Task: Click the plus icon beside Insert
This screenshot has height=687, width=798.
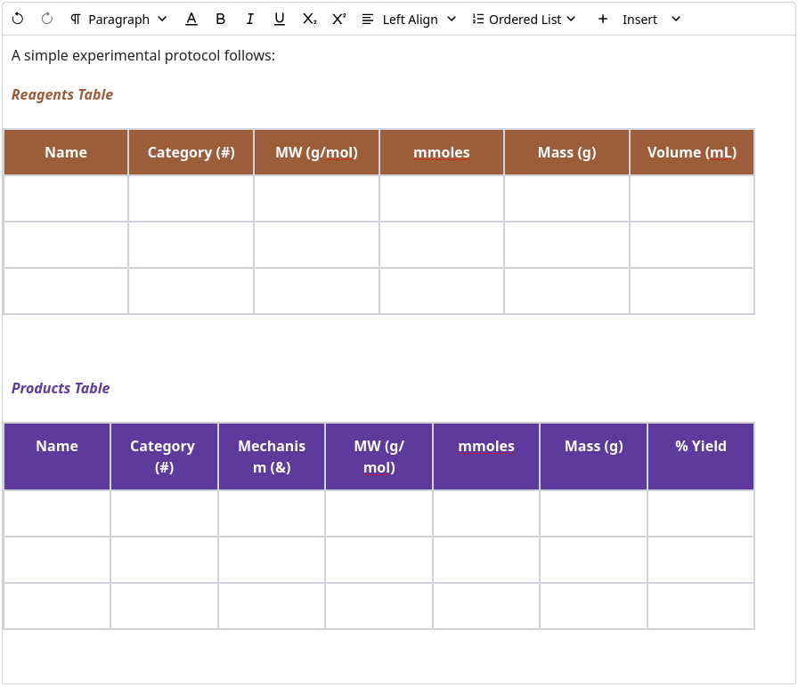Action: coord(603,19)
